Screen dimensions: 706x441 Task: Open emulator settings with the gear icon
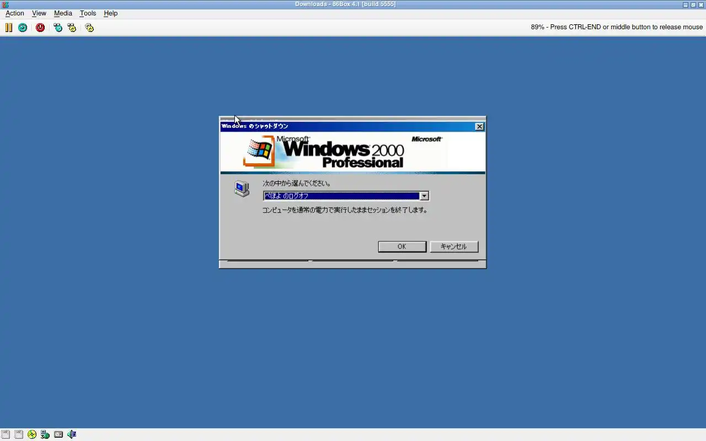pos(89,27)
